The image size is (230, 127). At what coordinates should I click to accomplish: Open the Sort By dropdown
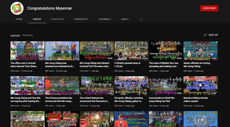(x=211, y=35)
